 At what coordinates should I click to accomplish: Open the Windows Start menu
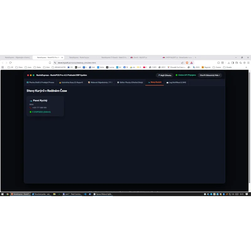[2, 194]
